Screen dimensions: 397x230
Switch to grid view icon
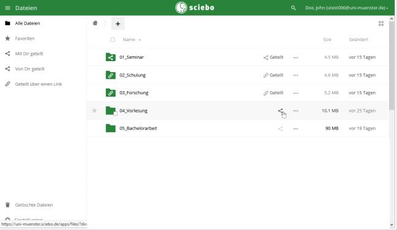[x=381, y=23]
